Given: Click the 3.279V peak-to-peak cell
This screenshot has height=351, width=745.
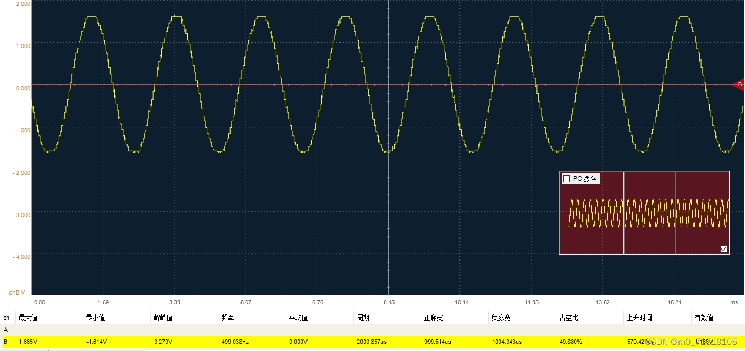Looking at the screenshot, I should click(163, 342).
